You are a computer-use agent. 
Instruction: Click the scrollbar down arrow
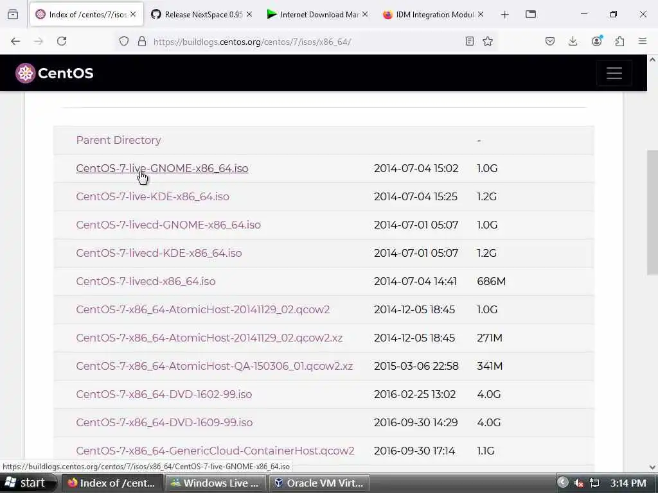click(x=652, y=467)
